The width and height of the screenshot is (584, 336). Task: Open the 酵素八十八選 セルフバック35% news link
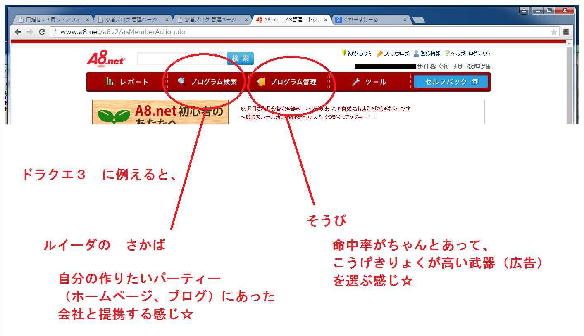point(309,117)
